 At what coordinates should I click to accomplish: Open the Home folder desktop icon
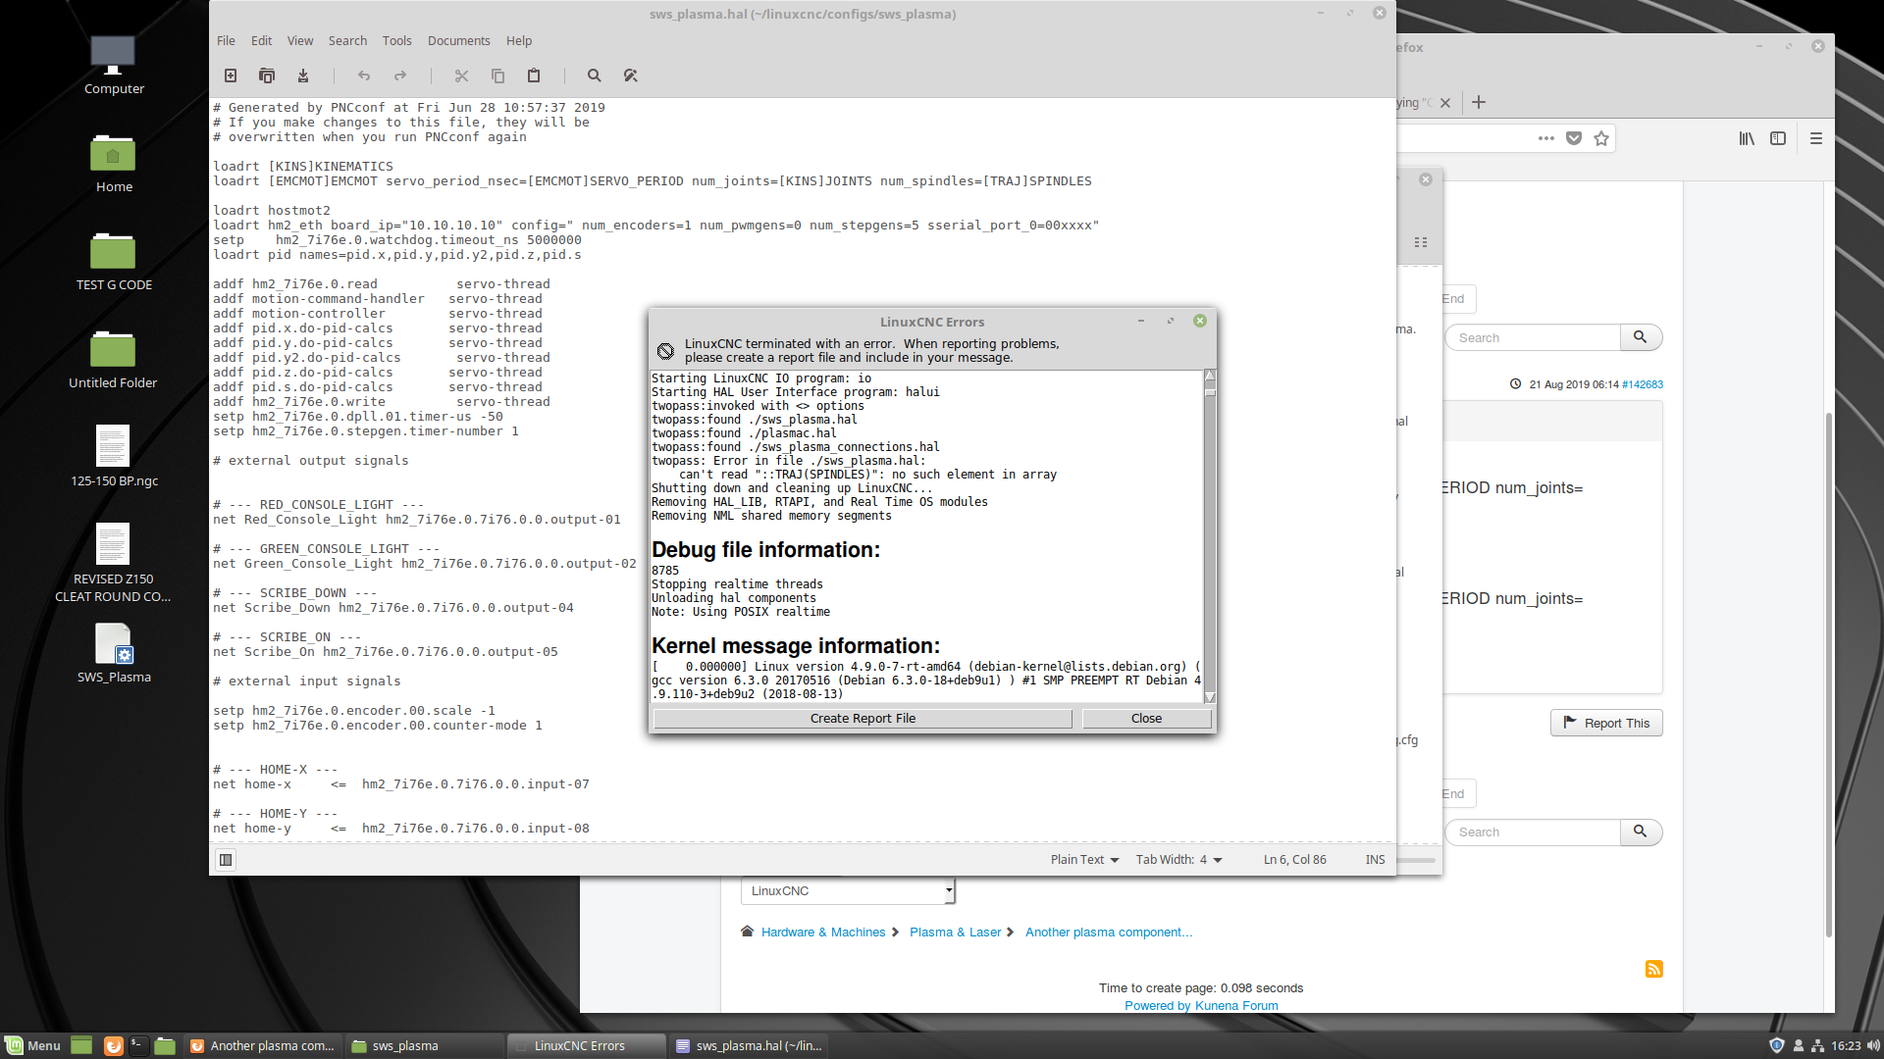pos(114,164)
